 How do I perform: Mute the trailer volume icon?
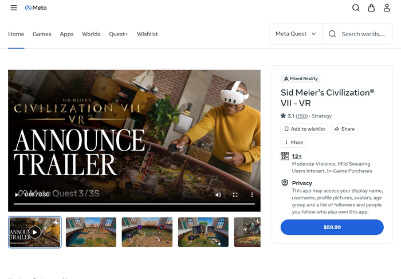pyautogui.click(x=218, y=195)
